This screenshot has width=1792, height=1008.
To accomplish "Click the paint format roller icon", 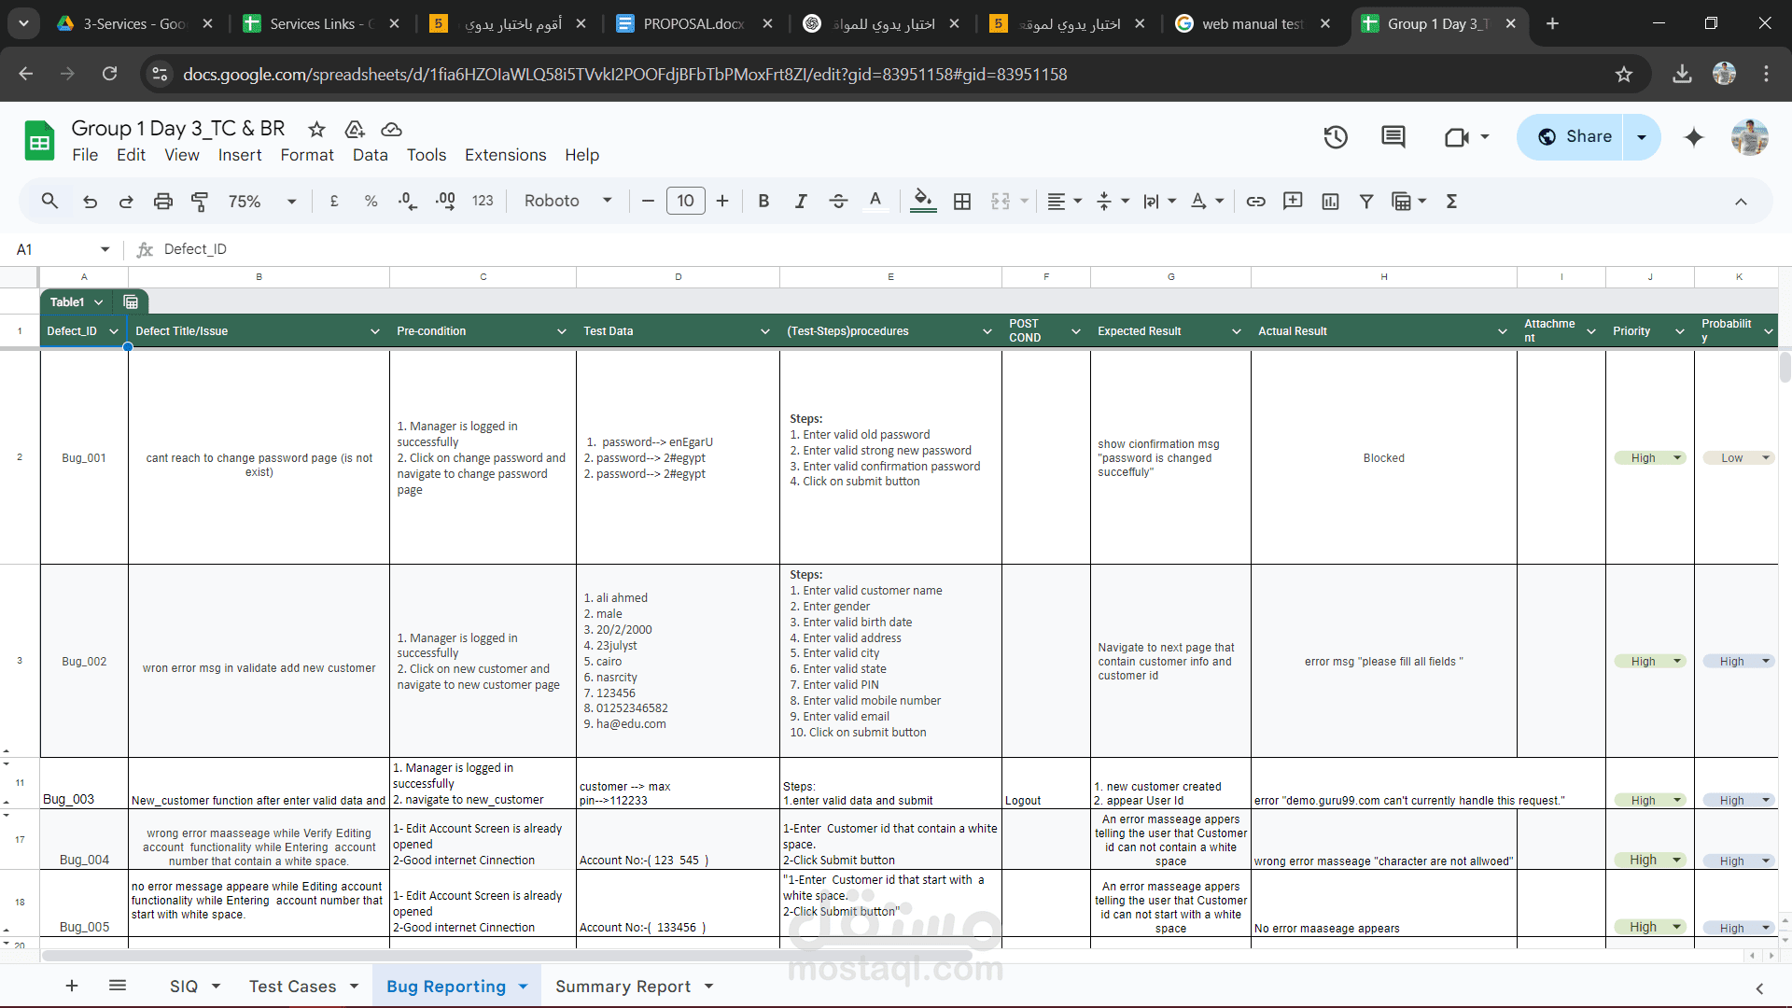I will pos(200,201).
